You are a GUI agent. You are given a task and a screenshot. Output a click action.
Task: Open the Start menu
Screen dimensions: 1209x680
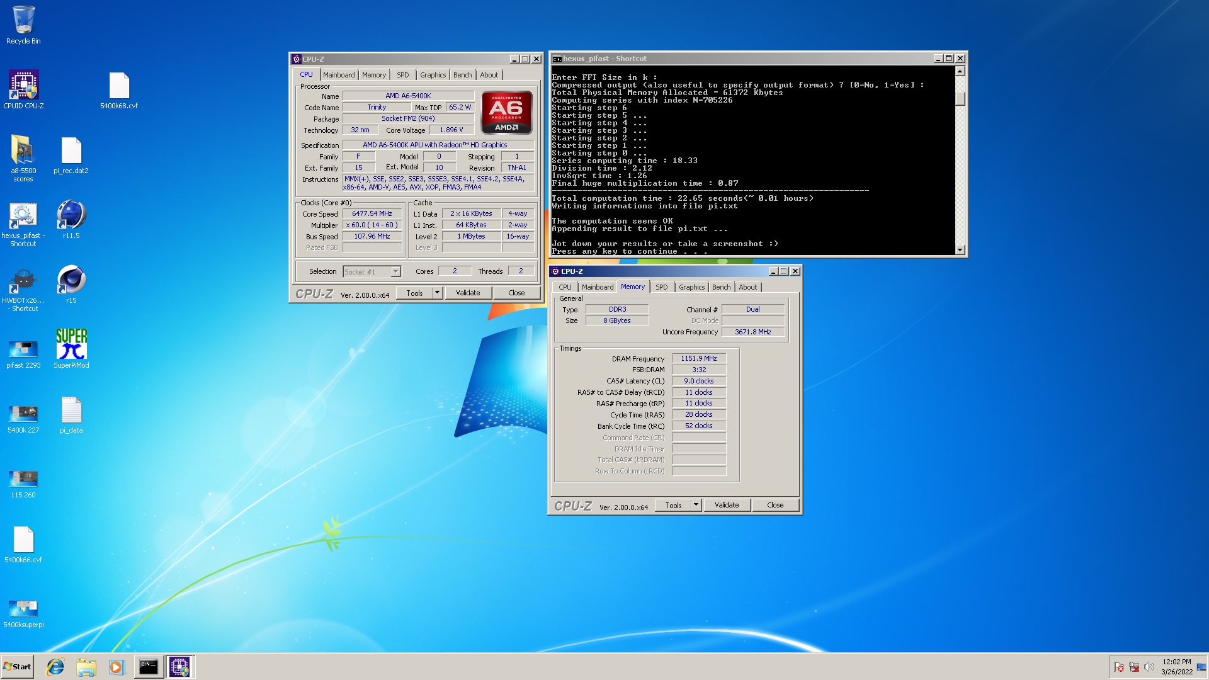coord(18,667)
